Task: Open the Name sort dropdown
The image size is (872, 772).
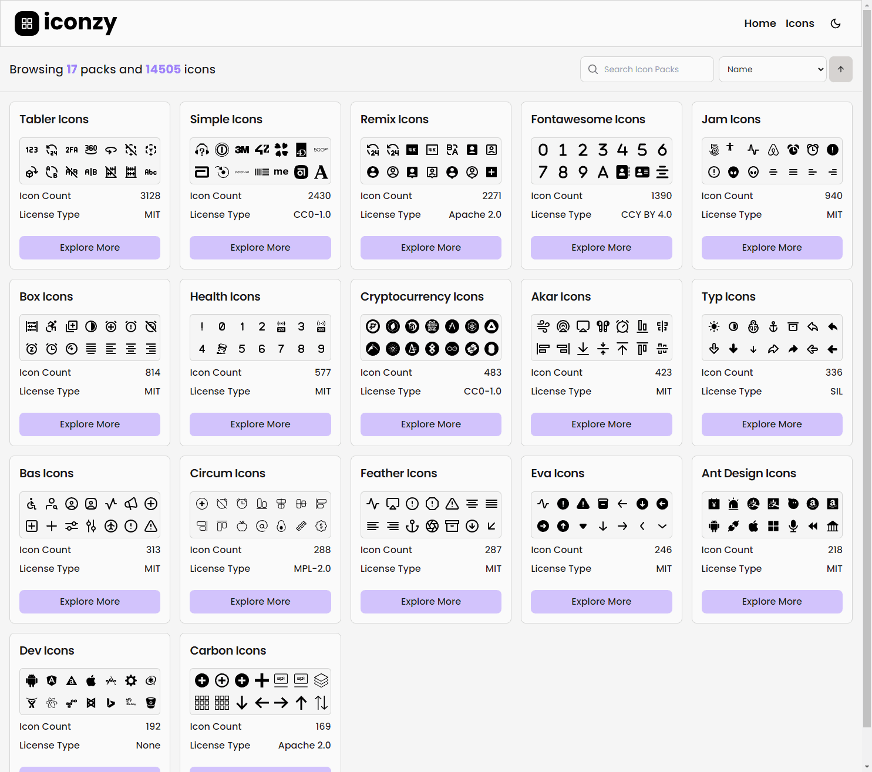Action: point(773,69)
